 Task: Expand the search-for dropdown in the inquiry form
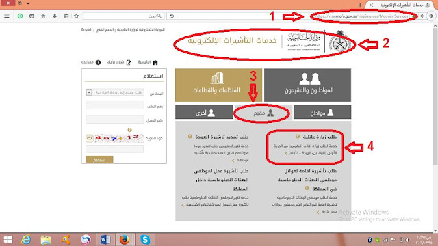[x=89, y=92]
